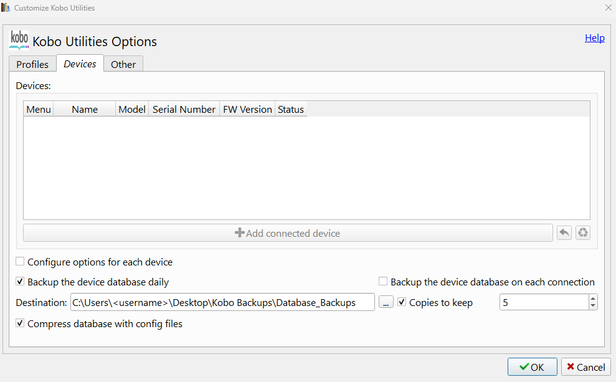Toggle the Copies to keep checkbox

coord(402,302)
